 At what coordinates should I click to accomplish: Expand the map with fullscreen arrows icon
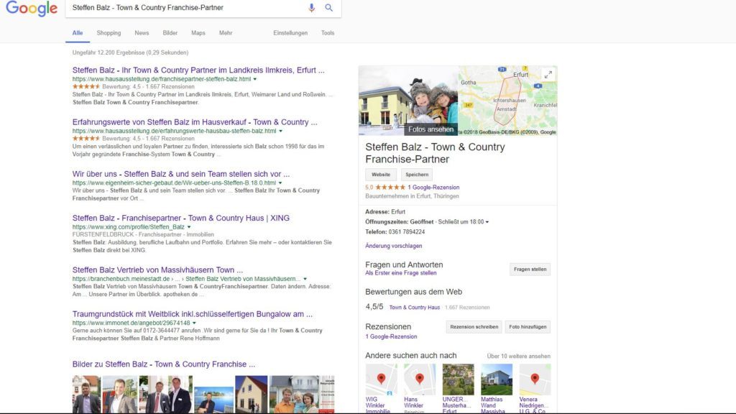coord(548,75)
